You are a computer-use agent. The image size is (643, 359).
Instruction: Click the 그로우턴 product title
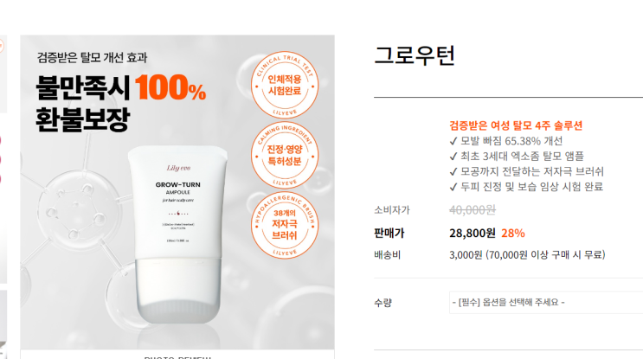[x=415, y=55]
